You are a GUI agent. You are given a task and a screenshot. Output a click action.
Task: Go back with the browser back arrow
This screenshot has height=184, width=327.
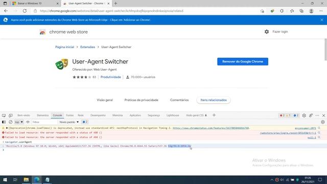pyautogui.click(x=6, y=11)
